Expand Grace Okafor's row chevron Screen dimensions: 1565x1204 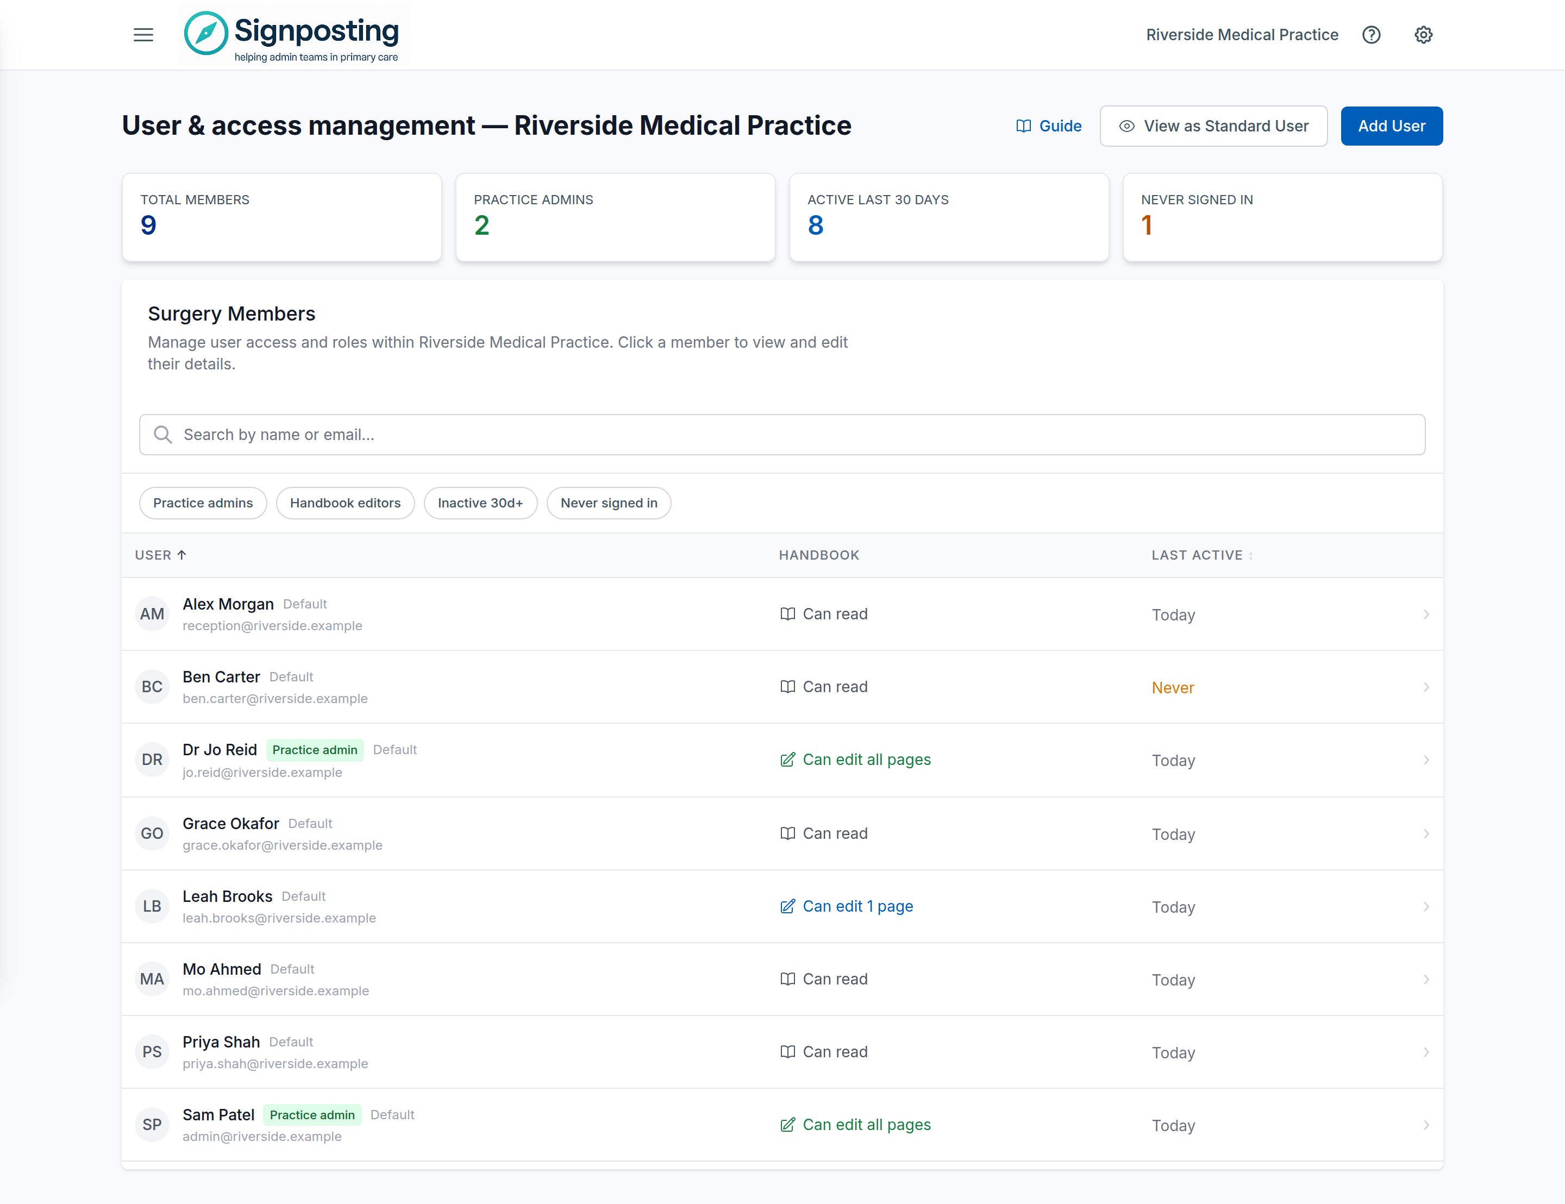point(1426,833)
